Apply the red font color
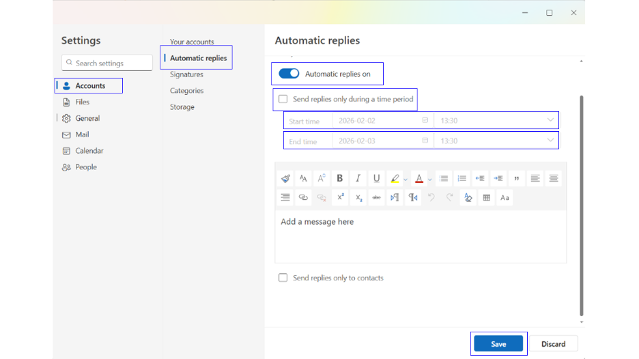Image resolution: width=639 pixels, height=359 pixels. coord(419,178)
